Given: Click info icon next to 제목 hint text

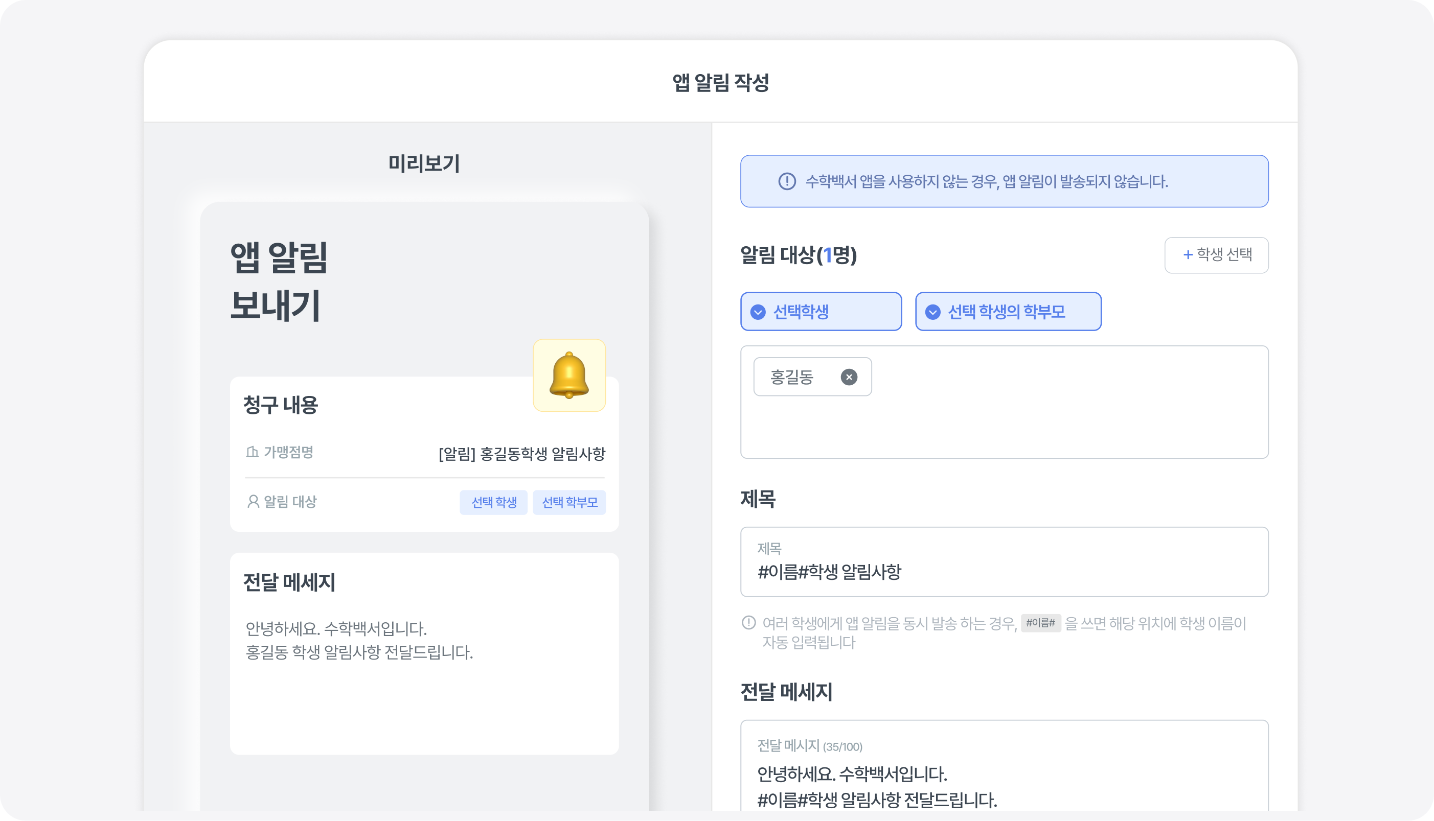Looking at the screenshot, I should [748, 622].
